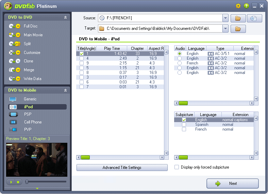Click the Customize menu label
Screen dimensions: 268x194
(32, 53)
